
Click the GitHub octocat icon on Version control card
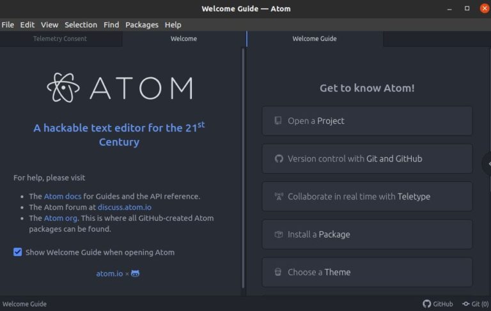pyautogui.click(x=279, y=158)
